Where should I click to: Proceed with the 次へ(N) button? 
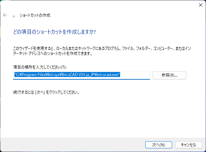coord(158,145)
